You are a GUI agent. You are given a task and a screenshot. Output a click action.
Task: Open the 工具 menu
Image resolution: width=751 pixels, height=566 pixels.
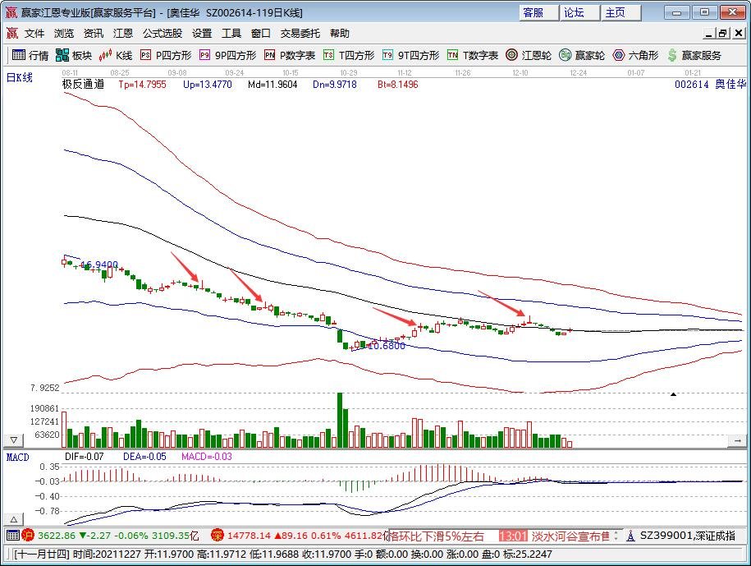pyautogui.click(x=231, y=33)
